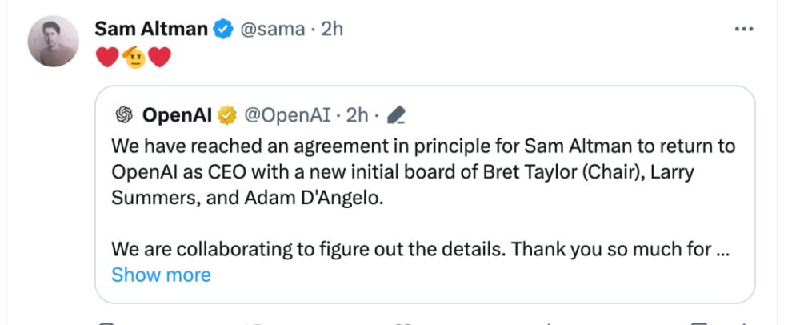
Task: Open the Sam Altman display name link
Action: coord(151,29)
